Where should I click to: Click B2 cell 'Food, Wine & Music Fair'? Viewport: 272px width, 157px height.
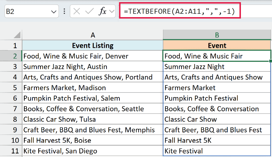coord(217,56)
